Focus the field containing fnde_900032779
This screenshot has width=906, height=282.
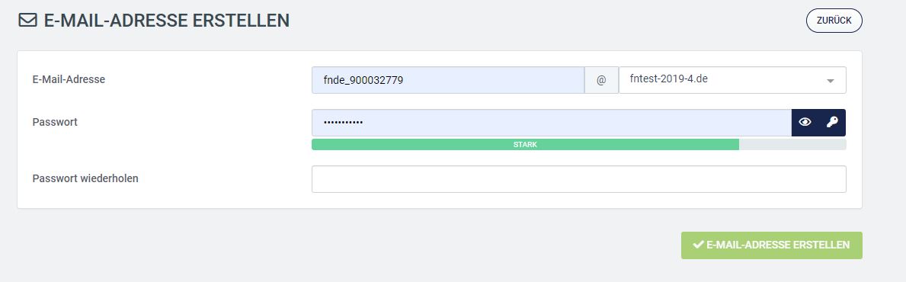[x=448, y=80]
